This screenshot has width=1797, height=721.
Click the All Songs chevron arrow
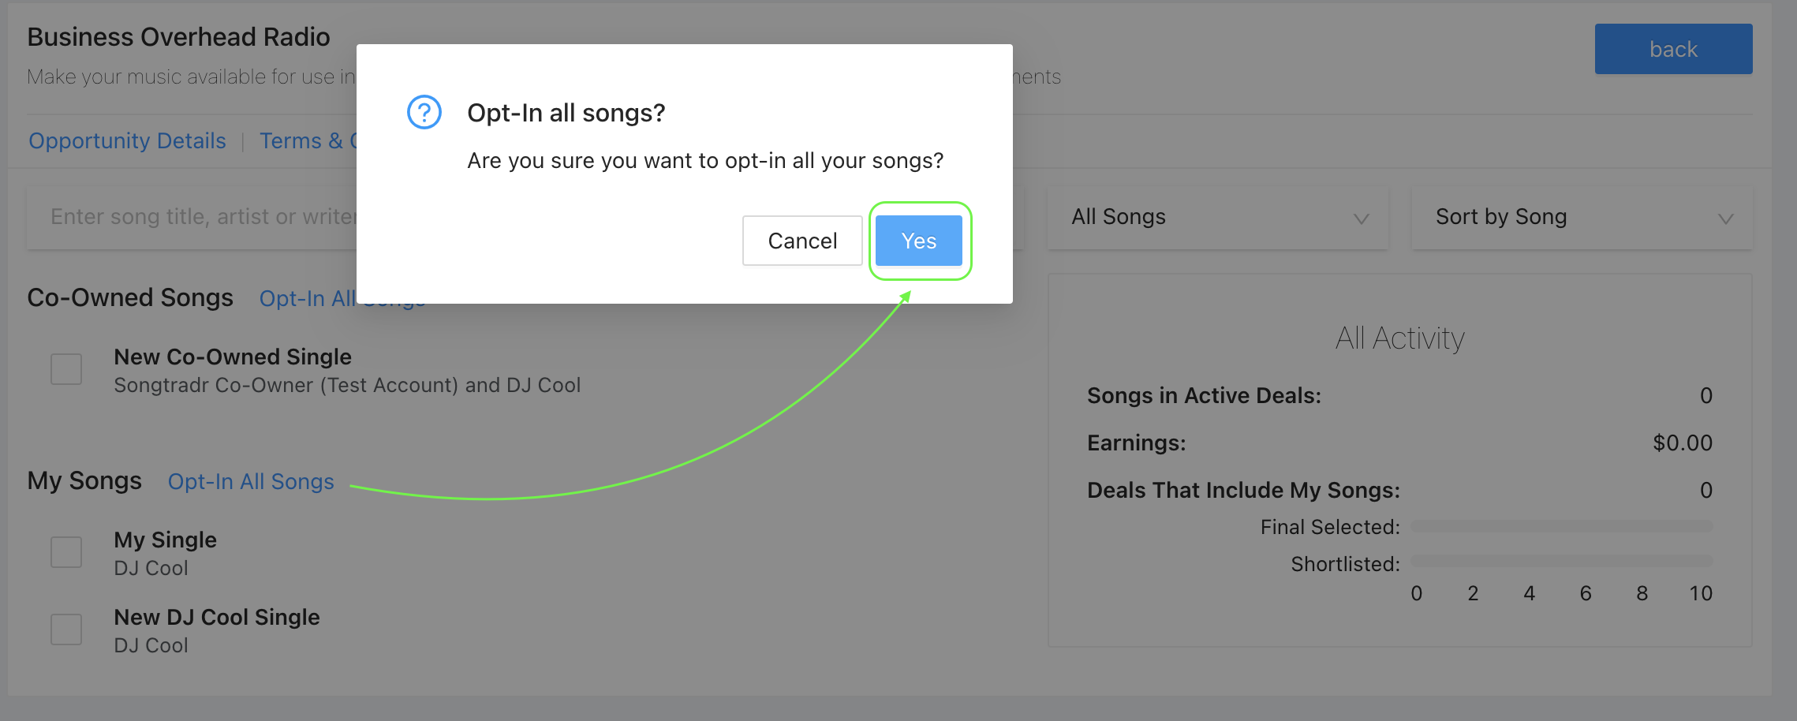tap(1361, 219)
